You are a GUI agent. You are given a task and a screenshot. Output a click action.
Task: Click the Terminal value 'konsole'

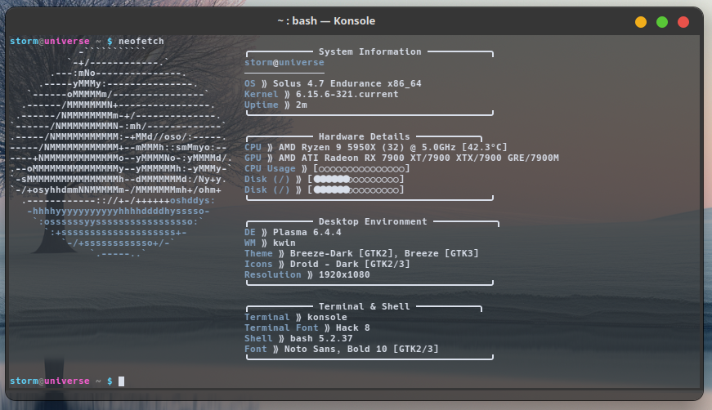327,317
